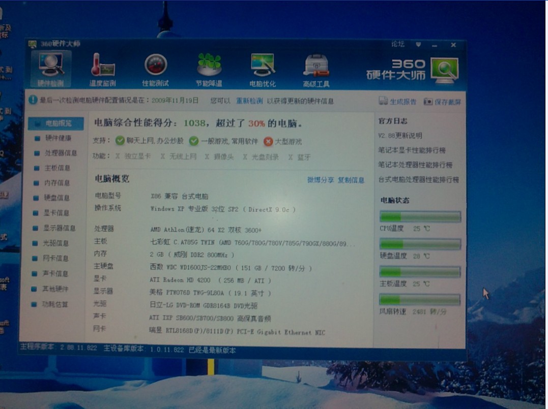Click the 复制信息 copy info link
The width and height of the screenshot is (548, 409).
[x=351, y=180]
